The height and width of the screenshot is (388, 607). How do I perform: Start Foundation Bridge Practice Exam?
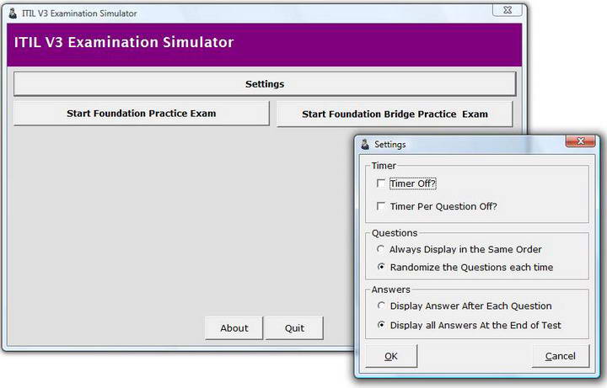395,114
